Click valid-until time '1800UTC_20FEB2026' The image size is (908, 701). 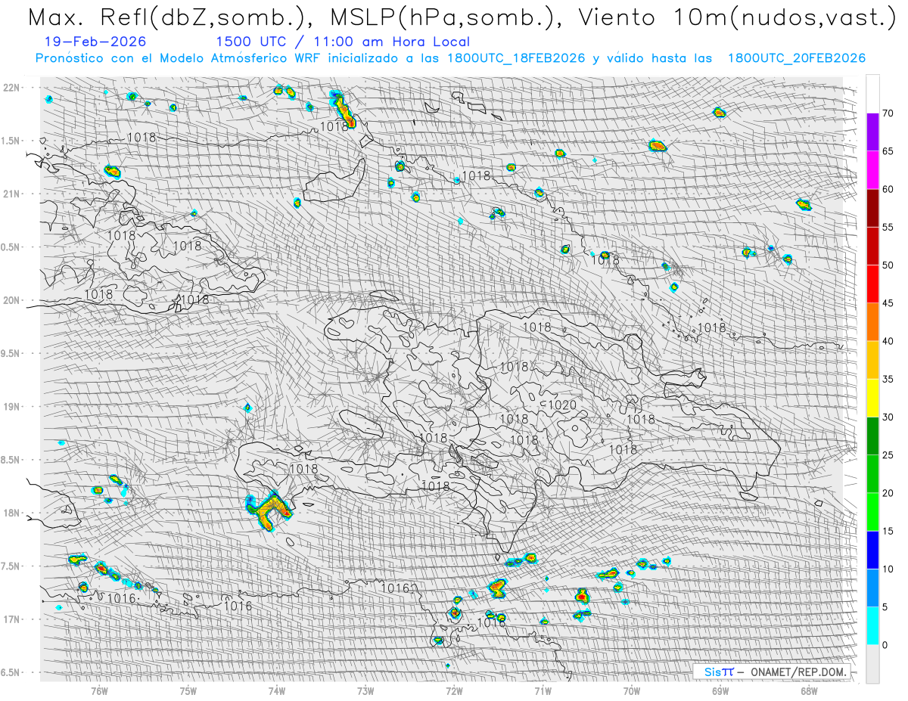click(x=797, y=58)
